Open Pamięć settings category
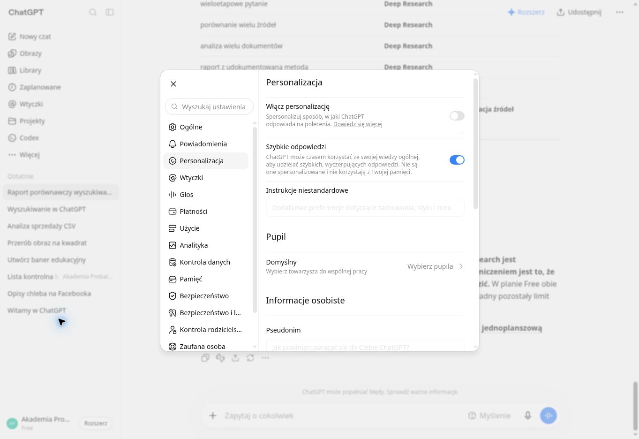639x439 pixels. coord(206,279)
